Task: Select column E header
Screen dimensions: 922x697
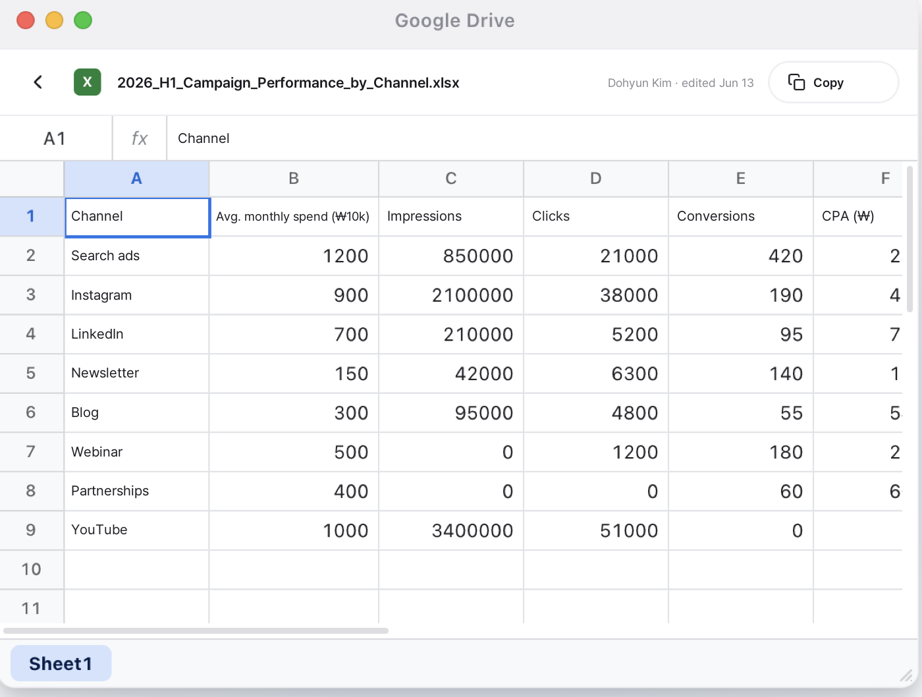Action: point(741,179)
